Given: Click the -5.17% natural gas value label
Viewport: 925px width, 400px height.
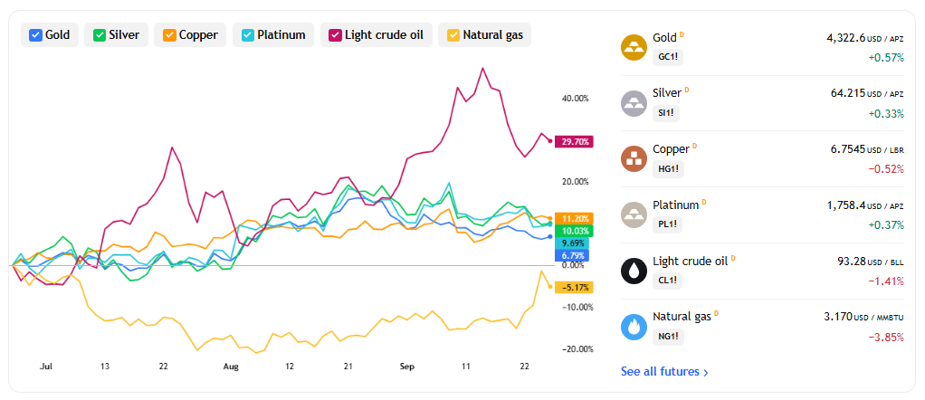Looking at the screenshot, I should tap(574, 287).
